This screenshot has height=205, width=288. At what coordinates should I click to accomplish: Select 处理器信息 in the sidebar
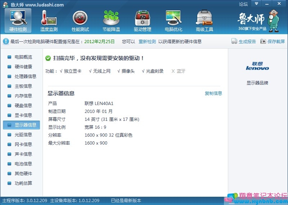click(25, 77)
